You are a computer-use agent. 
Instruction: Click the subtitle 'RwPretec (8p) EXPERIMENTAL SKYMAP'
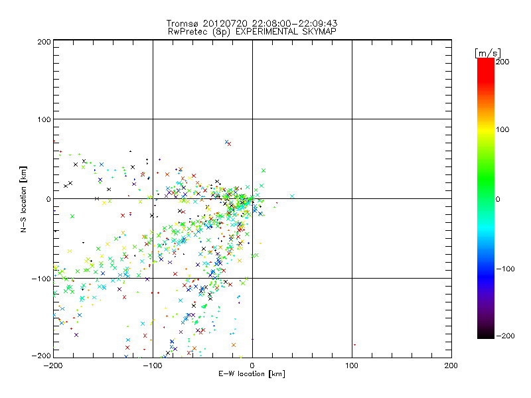[x=252, y=31]
